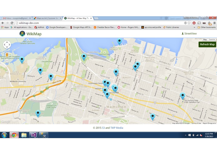This screenshot has height=154, width=217.
Task: Click the map pan control
Action: [7, 45]
